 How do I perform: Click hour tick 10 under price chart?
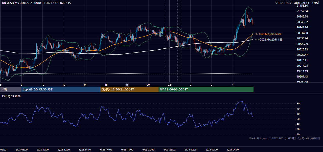[42, 85]
